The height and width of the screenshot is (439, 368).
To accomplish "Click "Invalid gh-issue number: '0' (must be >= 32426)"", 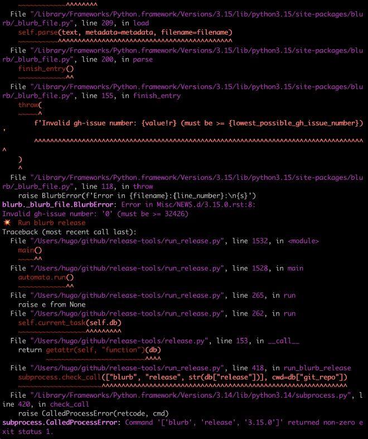I will pos(95,214).
